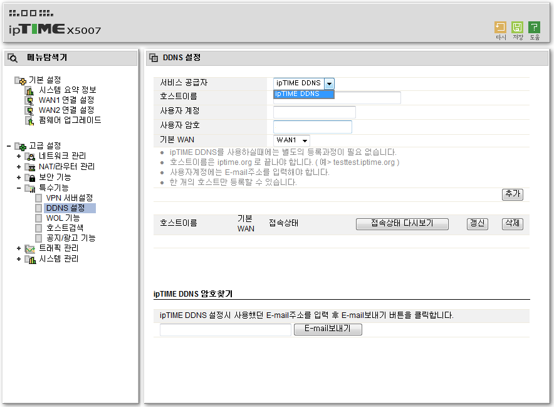Collapse the 고급 설정 tree node

(9, 146)
